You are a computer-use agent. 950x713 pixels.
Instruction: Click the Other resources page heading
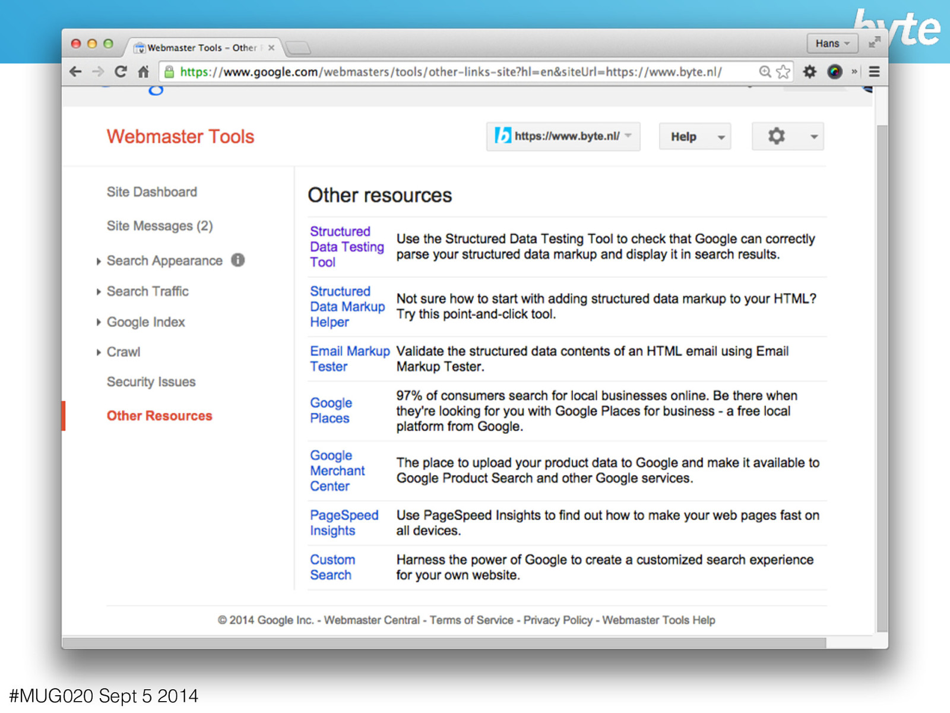pos(380,195)
